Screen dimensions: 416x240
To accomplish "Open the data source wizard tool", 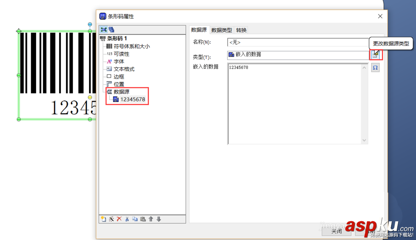I will [x=111, y=219].
